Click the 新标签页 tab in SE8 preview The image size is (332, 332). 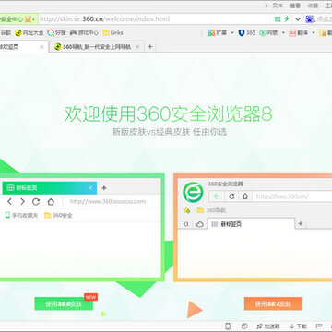pyautogui.click(x=49, y=188)
